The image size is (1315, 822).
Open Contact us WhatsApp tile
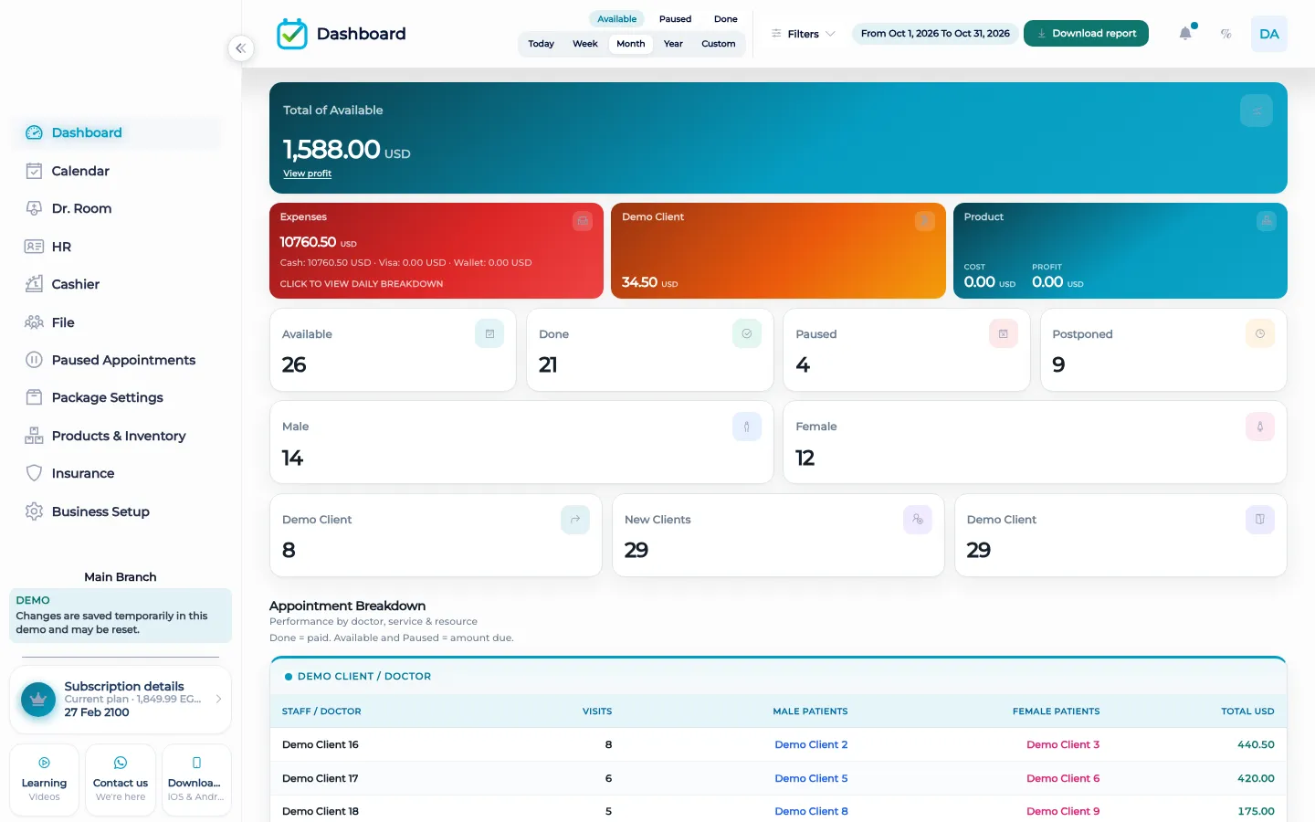point(121,780)
